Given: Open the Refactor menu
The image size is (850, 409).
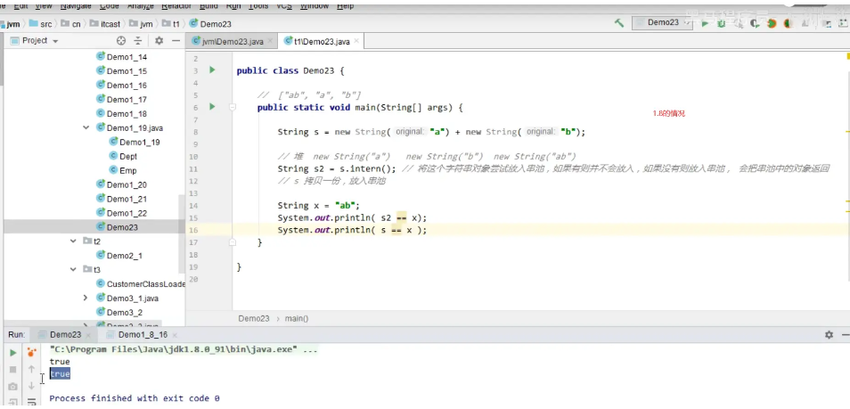Looking at the screenshot, I should [x=176, y=5].
